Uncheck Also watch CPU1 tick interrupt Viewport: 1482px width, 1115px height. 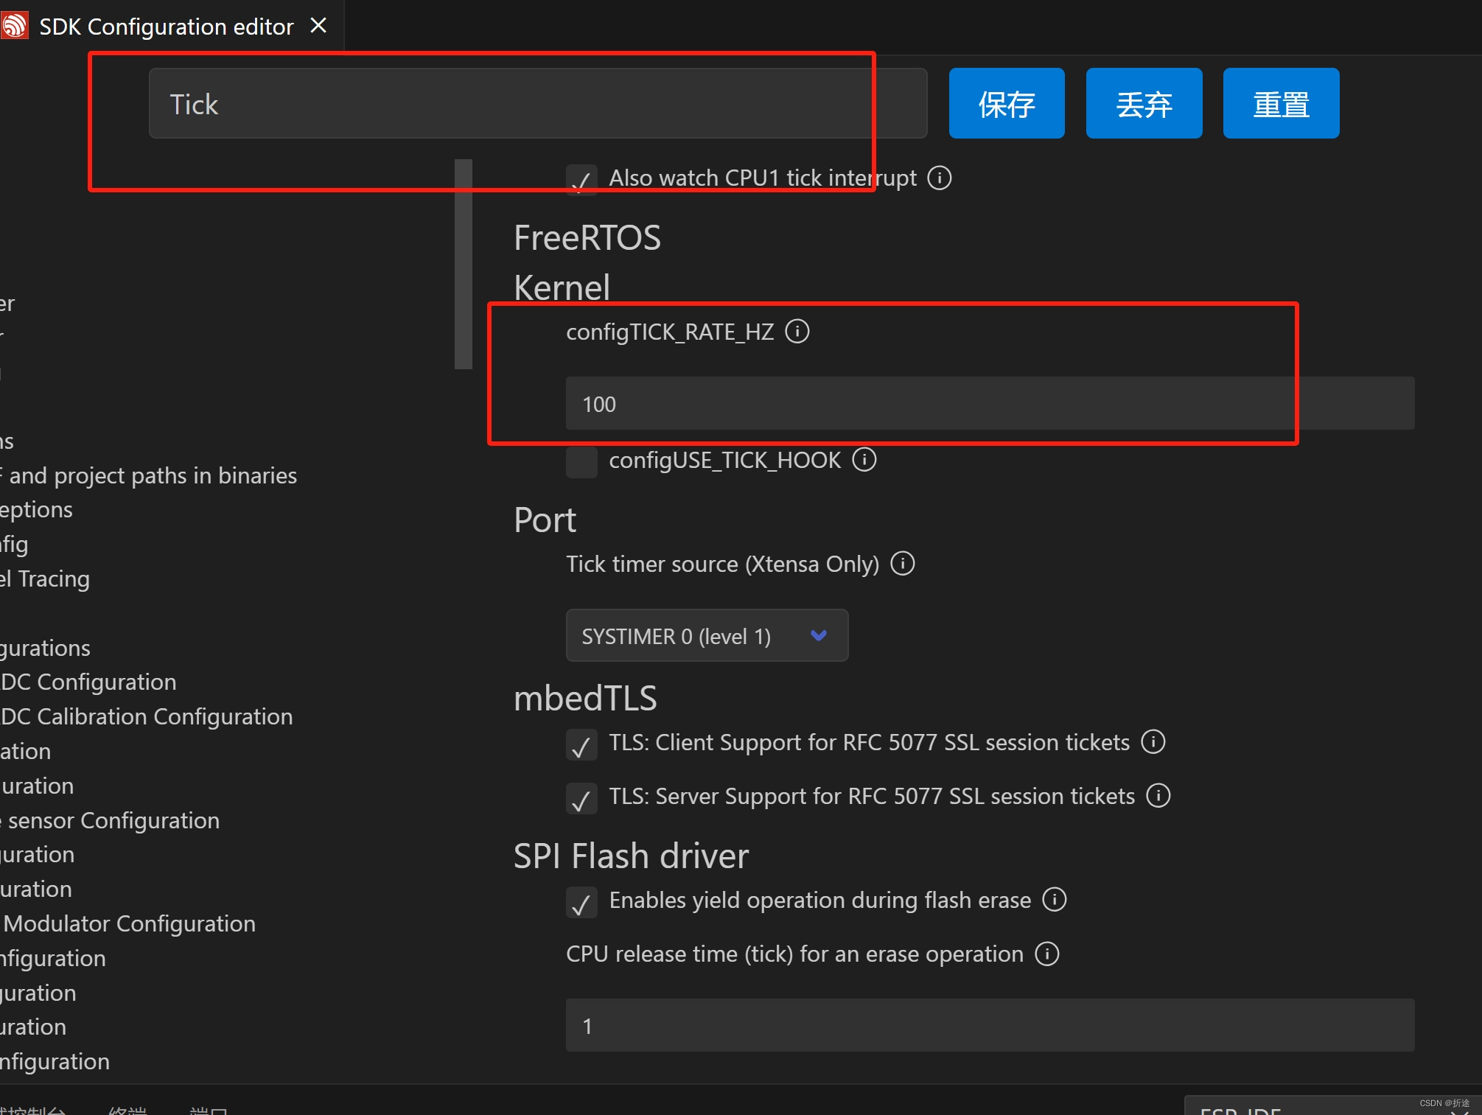pyautogui.click(x=581, y=181)
